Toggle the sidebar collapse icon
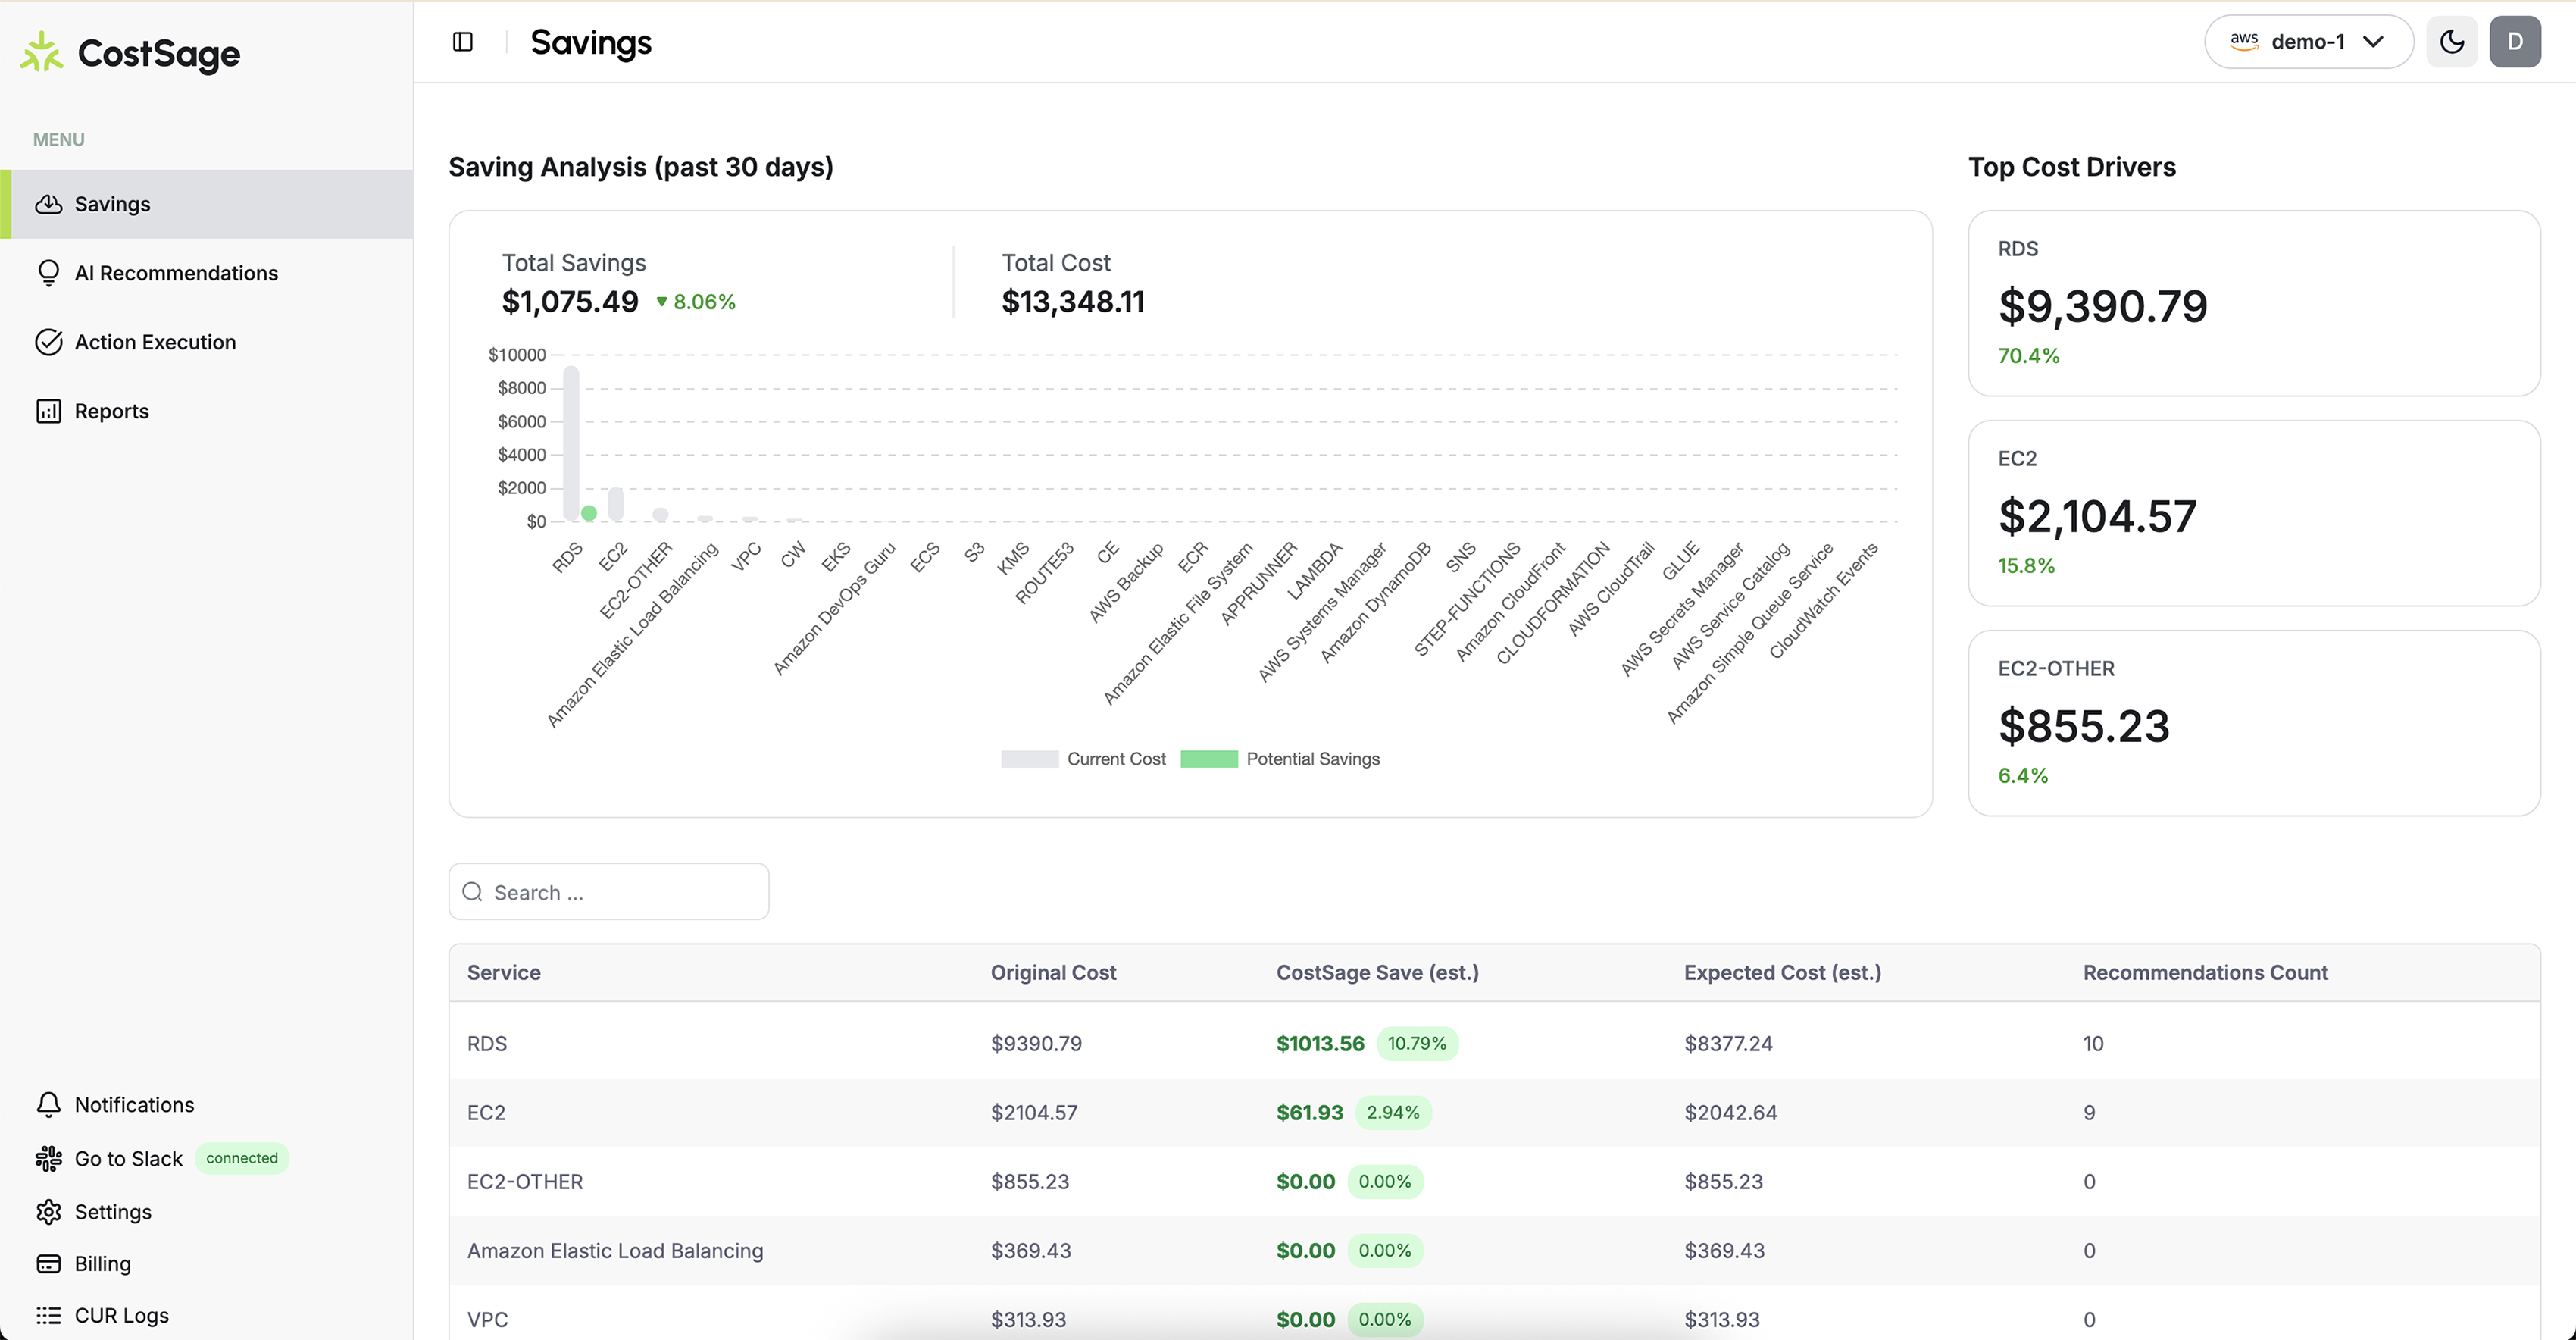 tap(462, 42)
